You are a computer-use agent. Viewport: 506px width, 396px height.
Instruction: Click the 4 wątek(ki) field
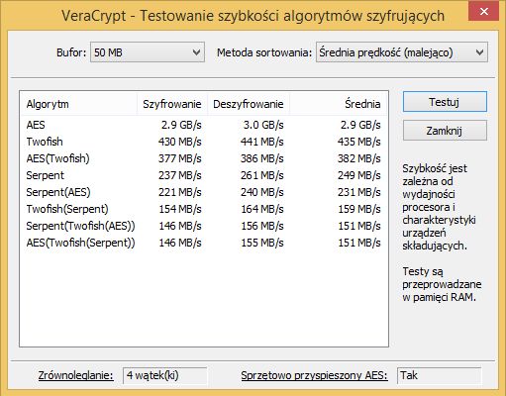point(164,375)
